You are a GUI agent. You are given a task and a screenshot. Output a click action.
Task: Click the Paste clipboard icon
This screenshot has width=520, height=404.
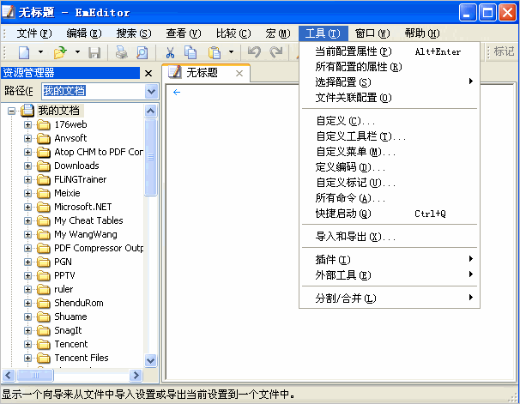[x=215, y=52]
